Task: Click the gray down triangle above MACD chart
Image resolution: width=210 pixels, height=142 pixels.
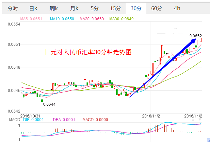Action: (200, 120)
